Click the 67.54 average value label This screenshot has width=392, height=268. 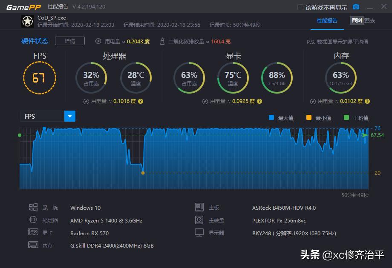(x=377, y=135)
